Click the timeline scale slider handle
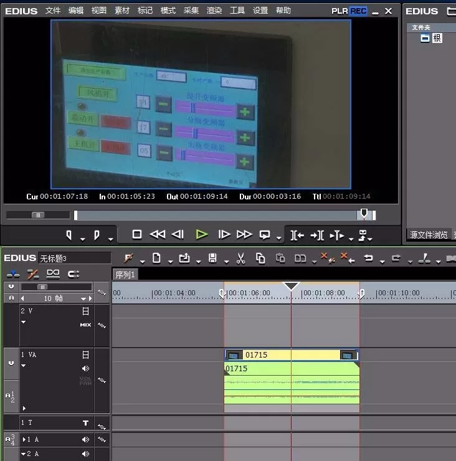This screenshot has height=461, width=456. (42, 287)
